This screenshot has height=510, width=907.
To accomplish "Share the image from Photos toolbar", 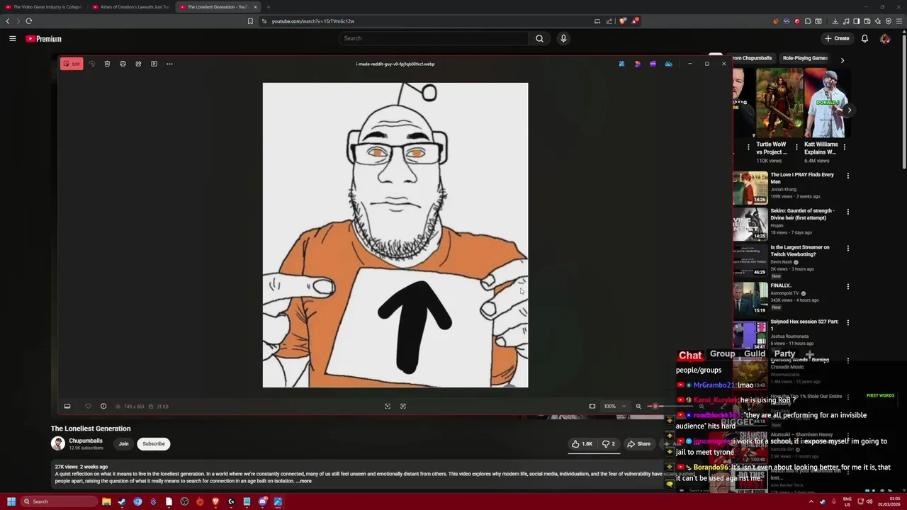I will click(x=138, y=64).
